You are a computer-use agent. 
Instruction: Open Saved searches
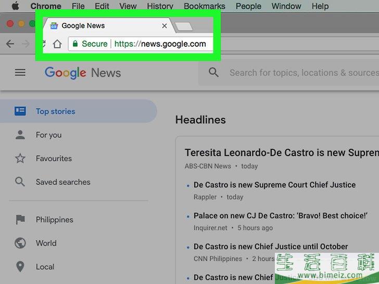(63, 182)
